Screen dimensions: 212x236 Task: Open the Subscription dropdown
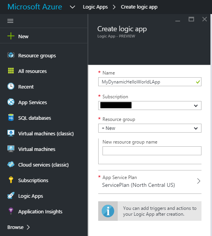click(x=150, y=105)
